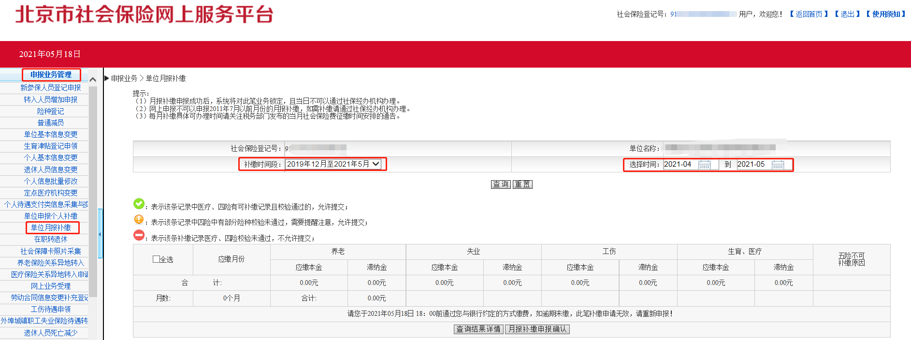Open 社会保障卡照片采集 menu item
The image size is (911, 340).
click(x=51, y=251)
